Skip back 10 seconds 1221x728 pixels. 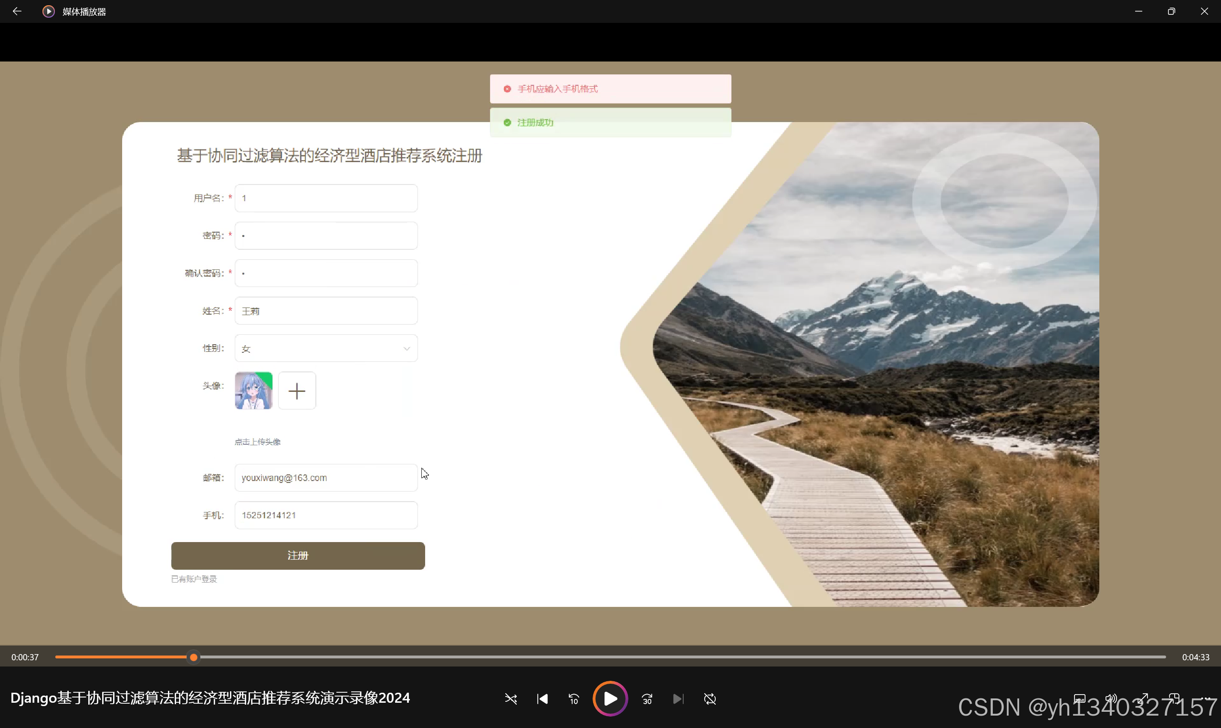click(x=574, y=698)
